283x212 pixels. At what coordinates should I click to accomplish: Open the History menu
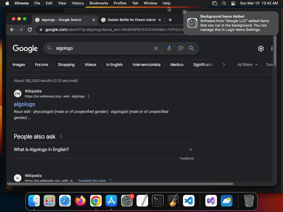[x=78, y=3]
